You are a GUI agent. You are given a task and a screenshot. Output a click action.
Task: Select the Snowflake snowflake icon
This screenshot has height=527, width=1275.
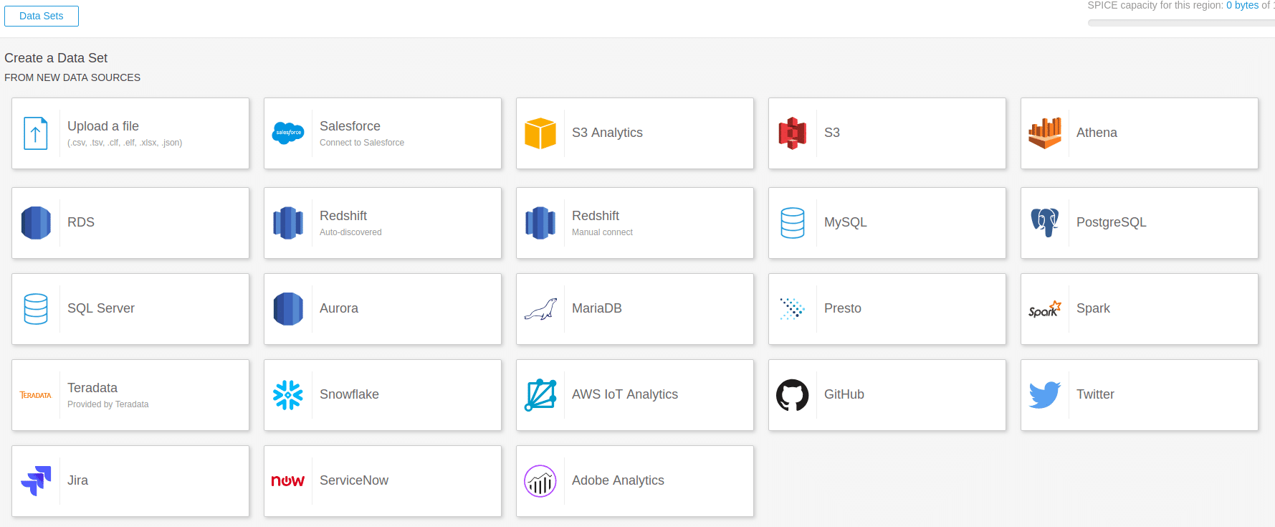click(288, 395)
